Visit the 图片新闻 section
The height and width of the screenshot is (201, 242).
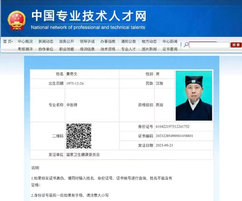pyautogui.click(x=149, y=49)
